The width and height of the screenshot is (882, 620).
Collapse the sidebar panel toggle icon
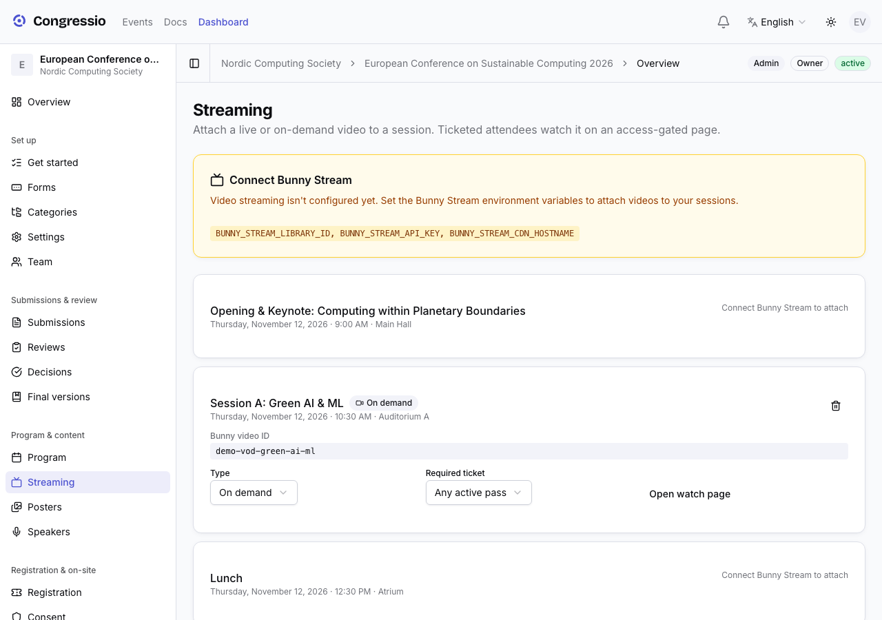(194, 63)
